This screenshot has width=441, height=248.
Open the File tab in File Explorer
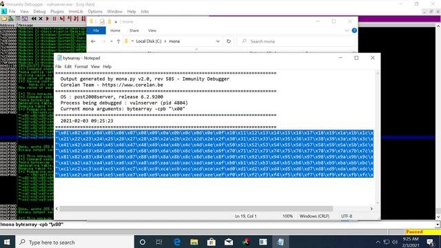96,30
